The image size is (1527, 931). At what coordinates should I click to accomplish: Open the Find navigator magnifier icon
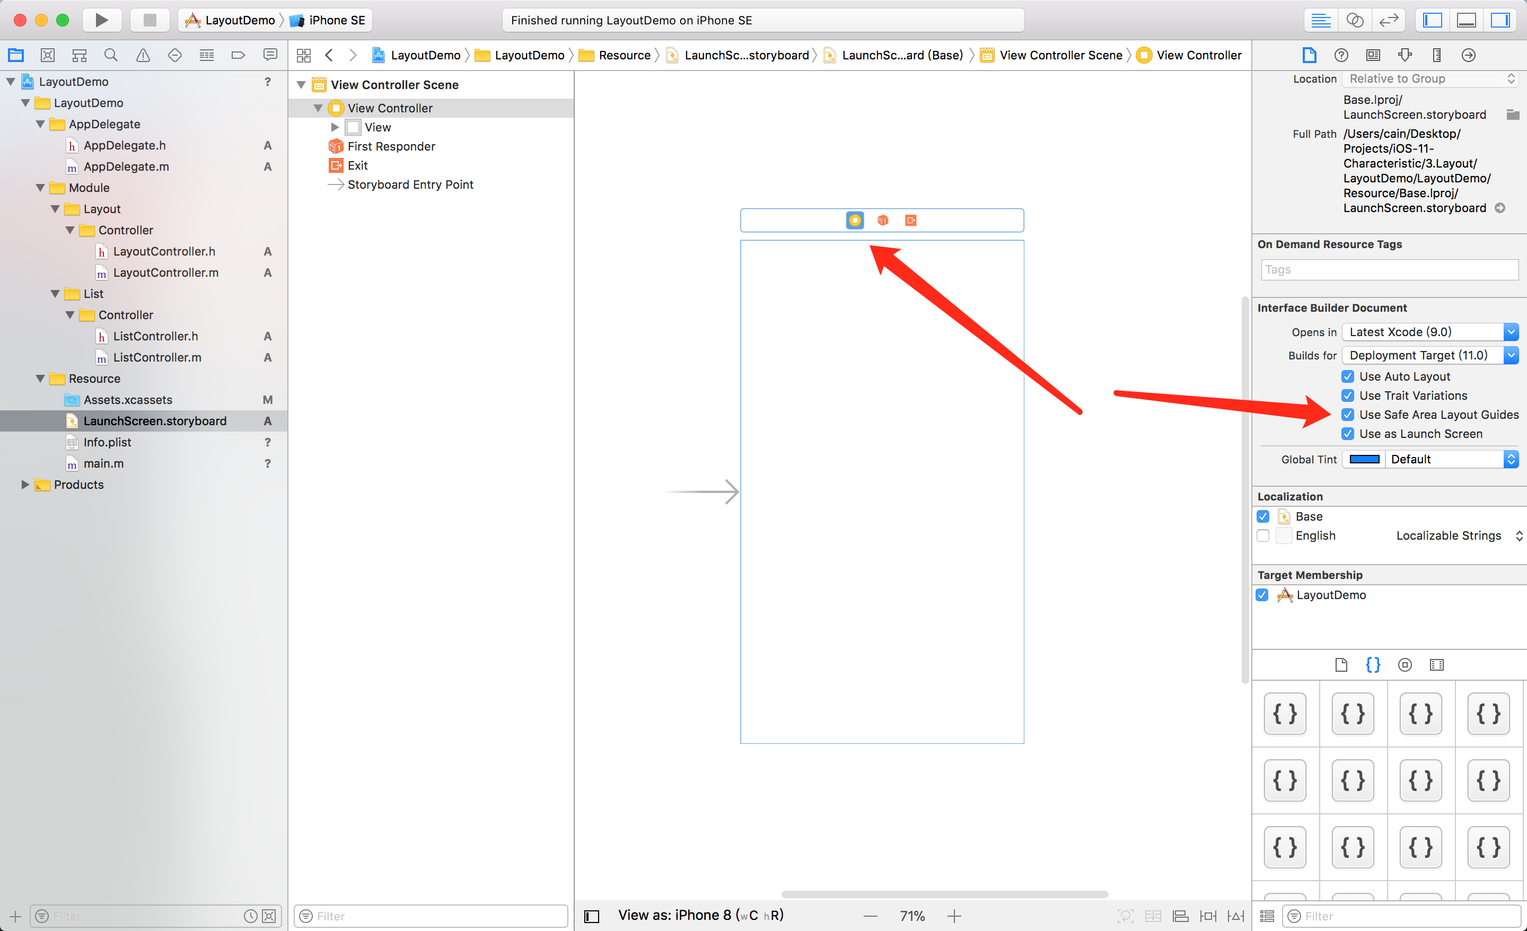111,55
